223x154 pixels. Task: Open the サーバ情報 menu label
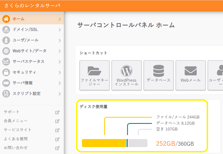(x=23, y=83)
